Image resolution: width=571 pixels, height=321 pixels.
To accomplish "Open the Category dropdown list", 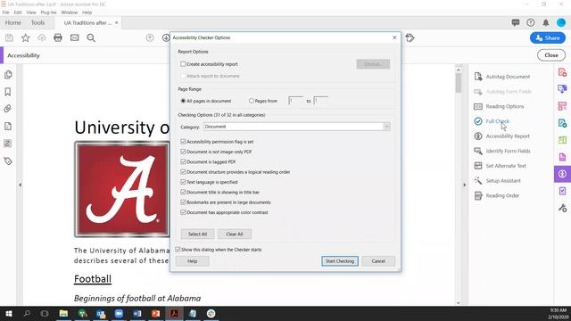I will click(297, 127).
